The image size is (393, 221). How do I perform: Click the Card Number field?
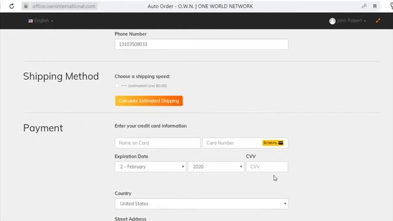tap(246, 143)
